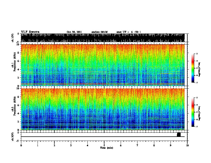Click the "0" tick on the time axis
This screenshot has height=163, width=211.
point(21,145)
